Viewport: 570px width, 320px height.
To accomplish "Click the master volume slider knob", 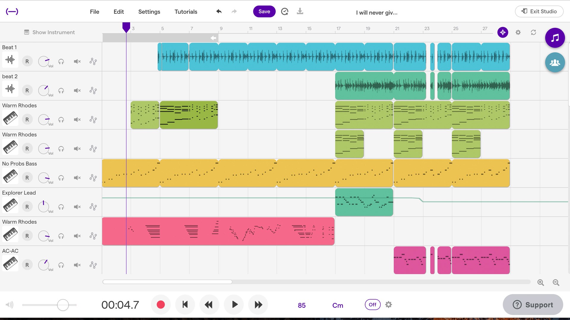I will tap(63, 305).
